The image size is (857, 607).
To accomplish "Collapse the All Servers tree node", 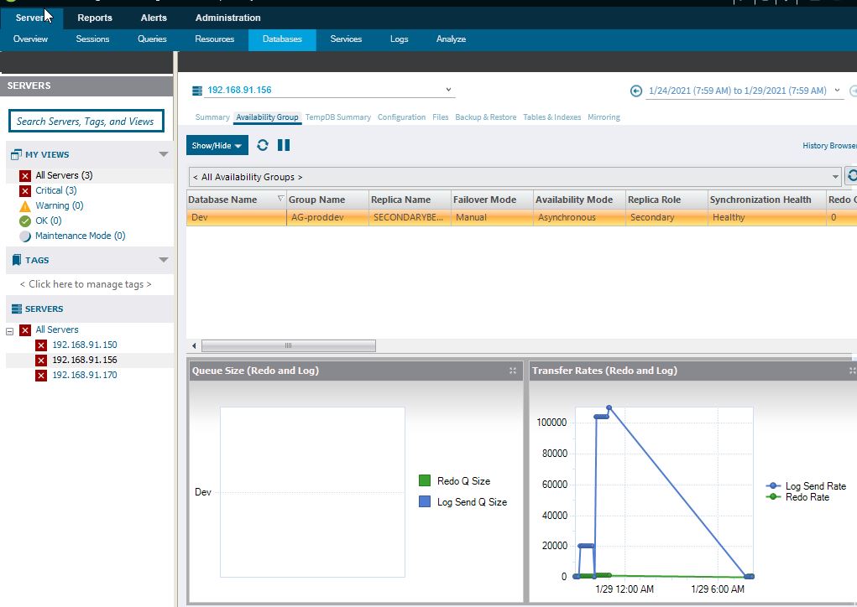I will click(x=9, y=331).
